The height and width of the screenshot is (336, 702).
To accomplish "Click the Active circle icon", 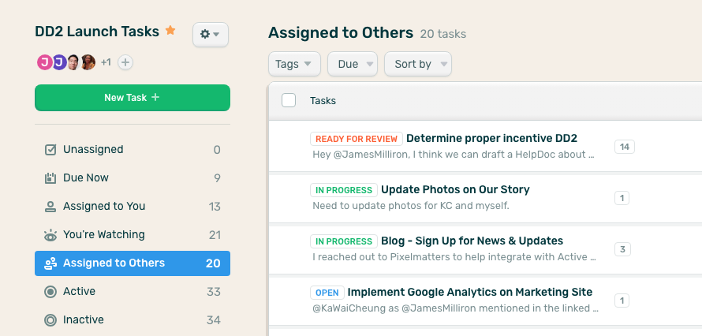I will (x=50, y=292).
